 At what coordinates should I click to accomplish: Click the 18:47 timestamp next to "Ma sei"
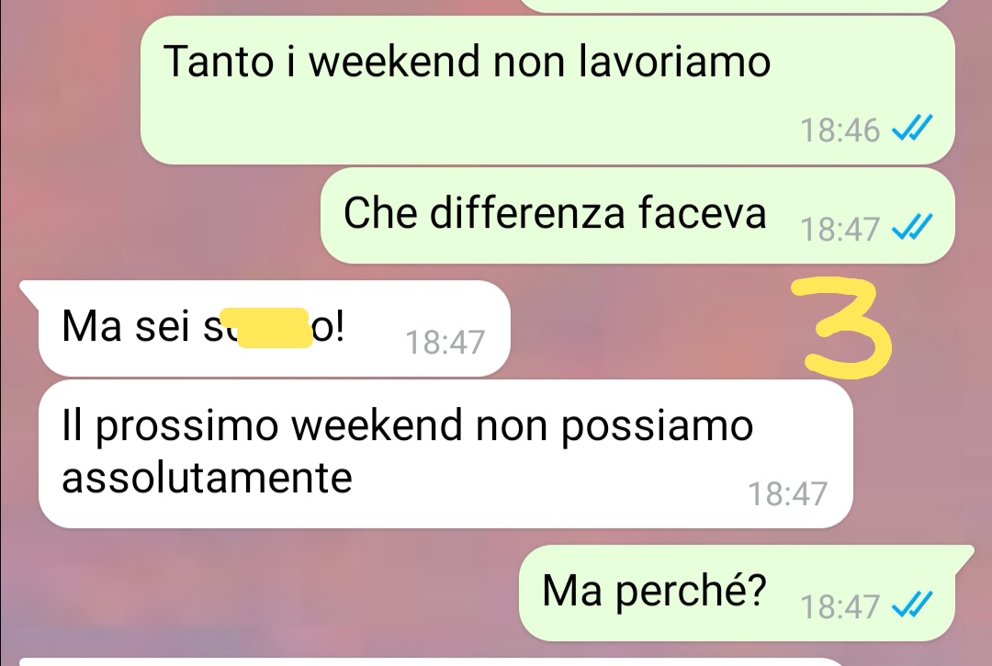[x=445, y=342]
